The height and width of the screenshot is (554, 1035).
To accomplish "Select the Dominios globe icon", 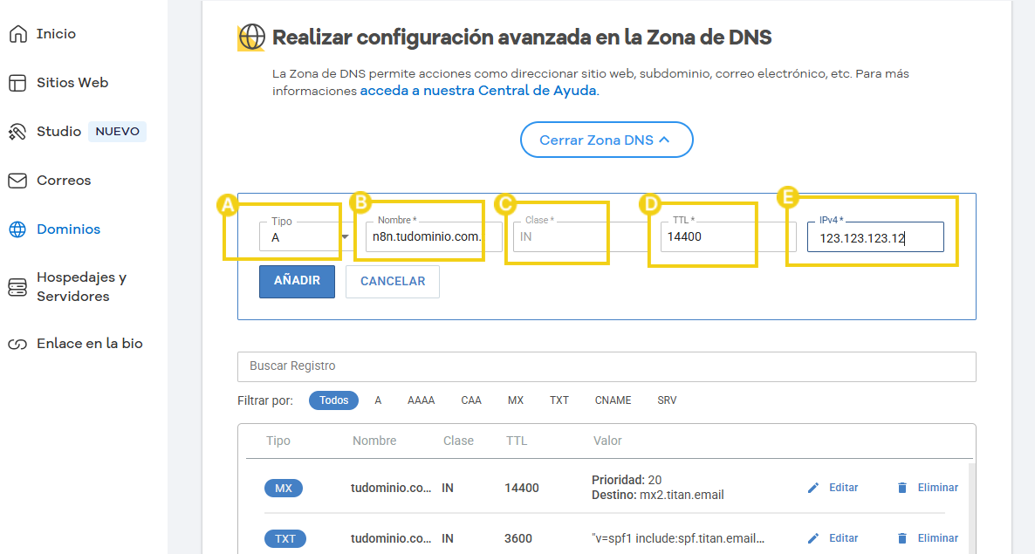I will [x=18, y=229].
